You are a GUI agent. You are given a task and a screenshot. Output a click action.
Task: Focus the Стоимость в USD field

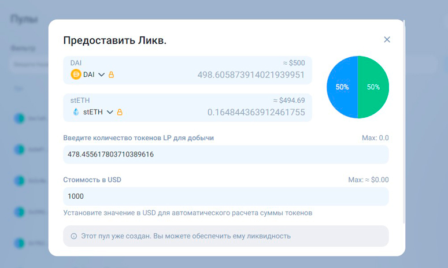pyautogui.click(x=225, y=196)
